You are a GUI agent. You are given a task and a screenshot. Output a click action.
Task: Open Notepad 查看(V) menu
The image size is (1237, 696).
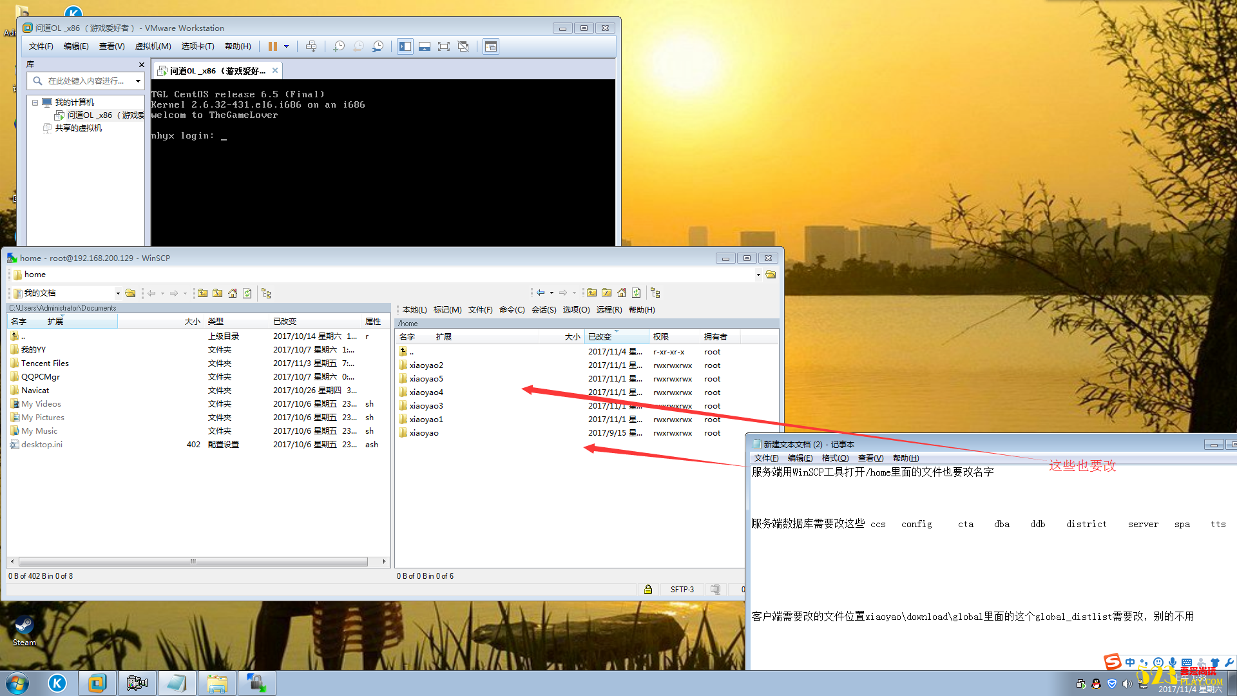click(870, 458)
